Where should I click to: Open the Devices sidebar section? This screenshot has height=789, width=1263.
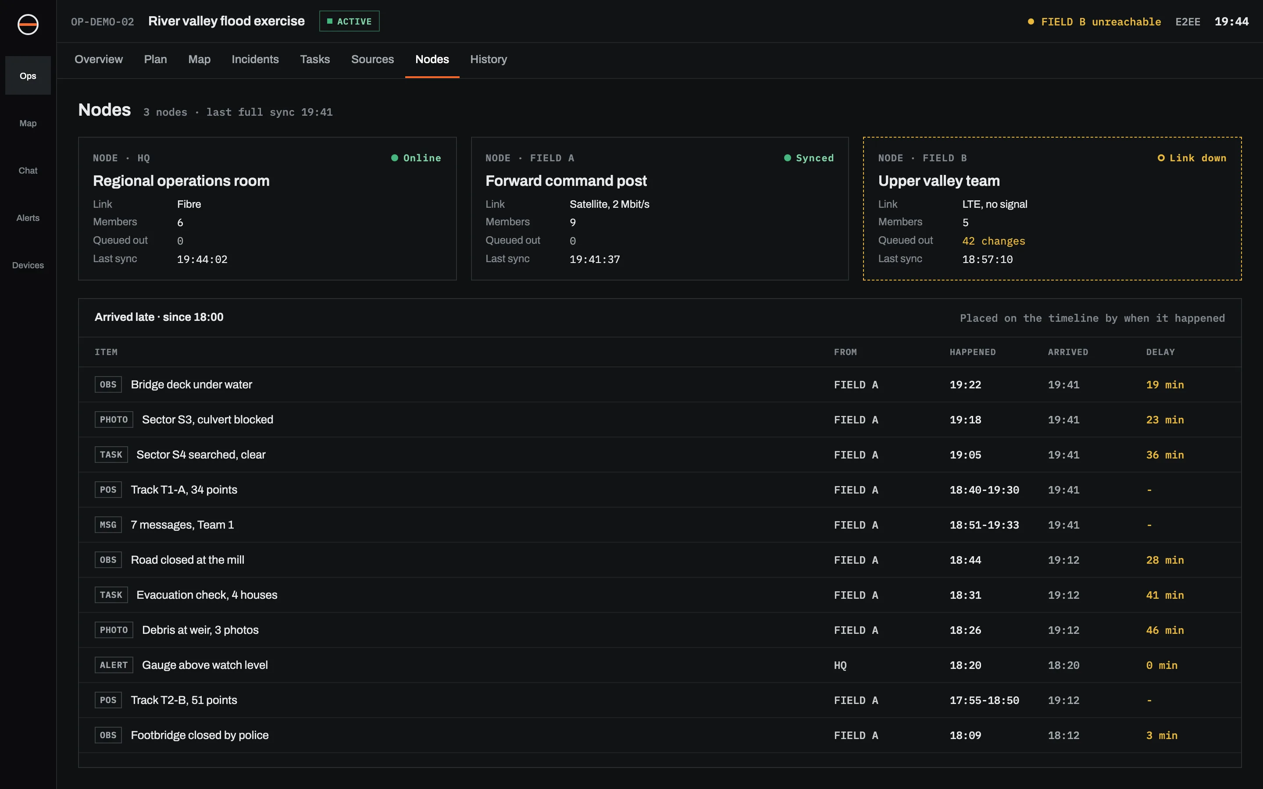point(28,265)
